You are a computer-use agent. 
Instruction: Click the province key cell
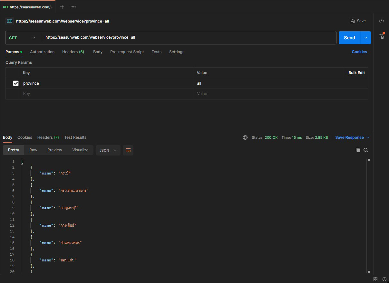(x=107, y=83)
